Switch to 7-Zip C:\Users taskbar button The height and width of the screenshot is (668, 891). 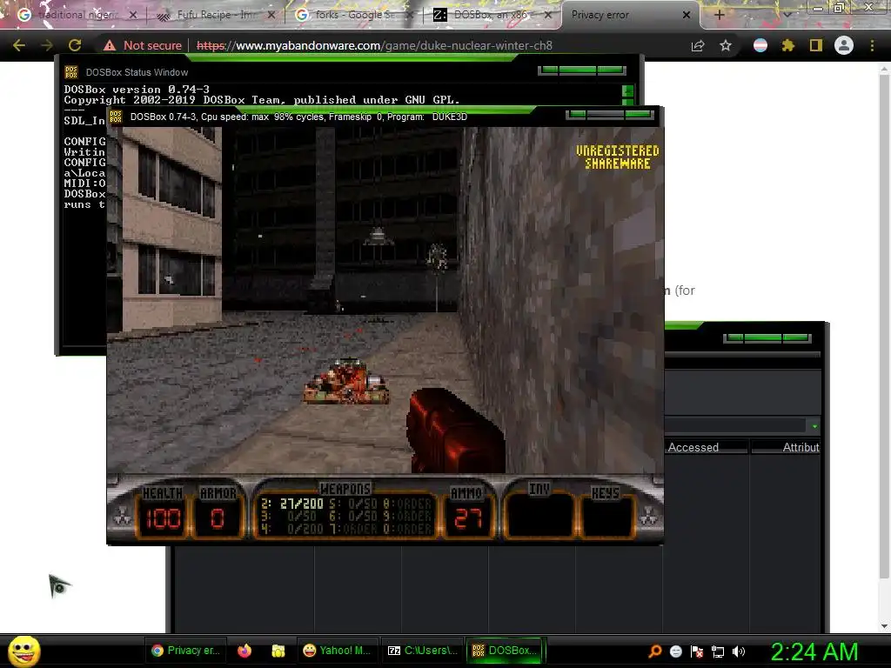coord(422,651)
